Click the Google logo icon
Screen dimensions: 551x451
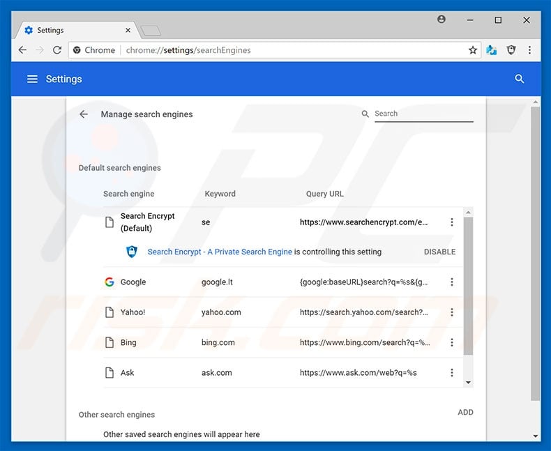pyautogui.click(x=110, y=282)
